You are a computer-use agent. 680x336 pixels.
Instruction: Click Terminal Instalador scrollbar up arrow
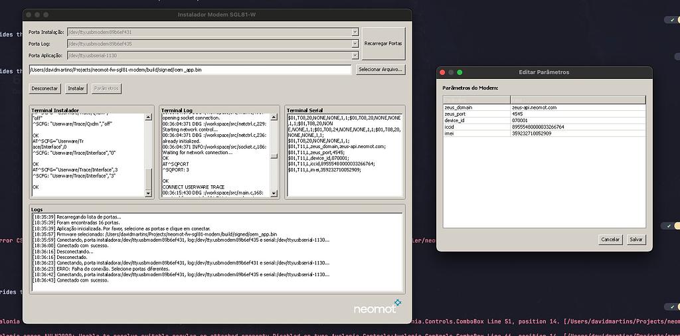coord(148,117)
